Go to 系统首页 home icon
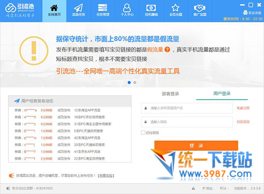Image resolution: width=264 pixels, height=194 pixels. pyautogui.click(x=54, y=8)
